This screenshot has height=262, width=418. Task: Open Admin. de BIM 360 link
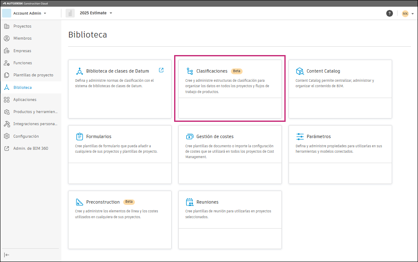point(31,148)
